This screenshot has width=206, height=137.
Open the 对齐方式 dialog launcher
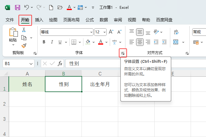coord(187,53)
